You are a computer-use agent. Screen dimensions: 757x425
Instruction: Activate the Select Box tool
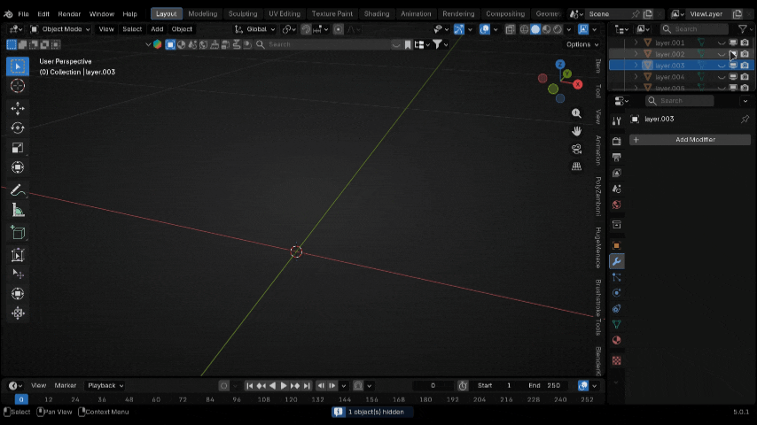point(18,66)
